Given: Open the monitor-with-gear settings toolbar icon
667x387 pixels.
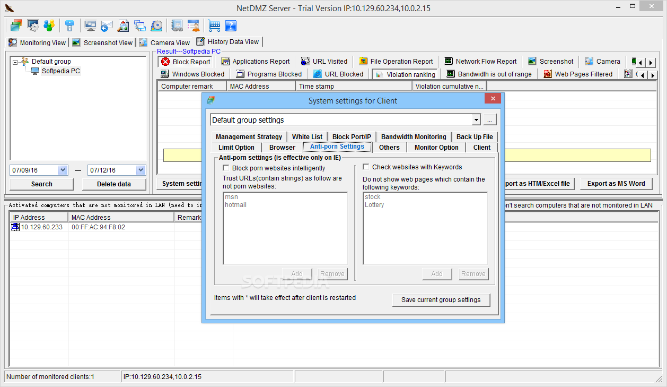Looking at the screenshot, I should click(33, 25).
